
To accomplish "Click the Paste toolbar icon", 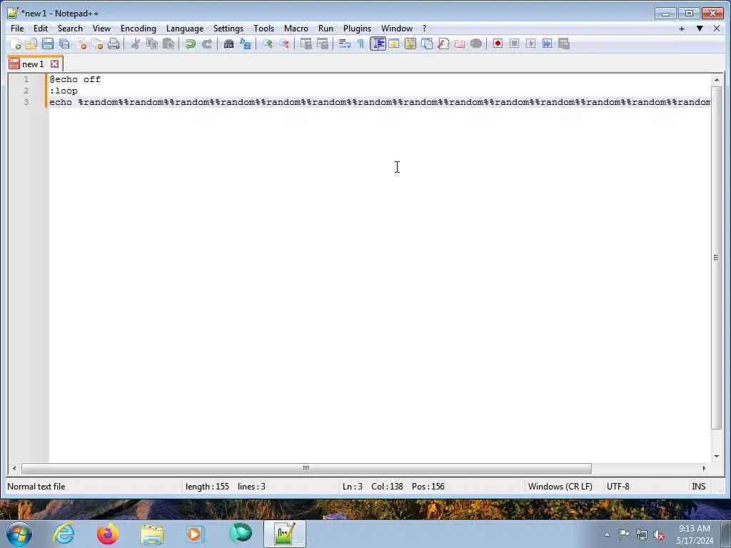I will tap(168, 44).
